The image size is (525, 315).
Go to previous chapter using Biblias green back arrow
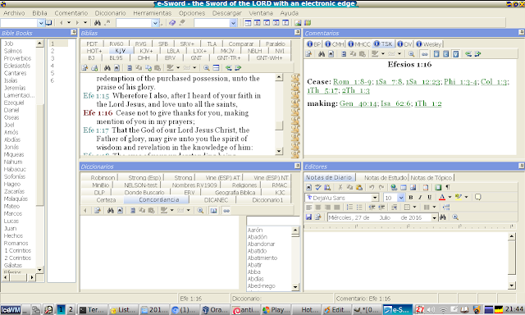(229, 68)
